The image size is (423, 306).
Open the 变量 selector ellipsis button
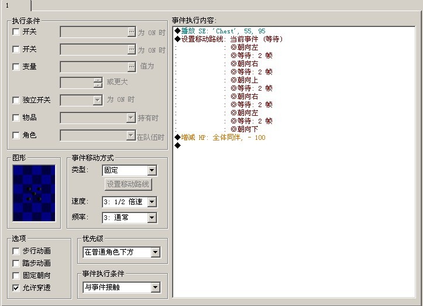pyautogui.click(x=132, y=67)
